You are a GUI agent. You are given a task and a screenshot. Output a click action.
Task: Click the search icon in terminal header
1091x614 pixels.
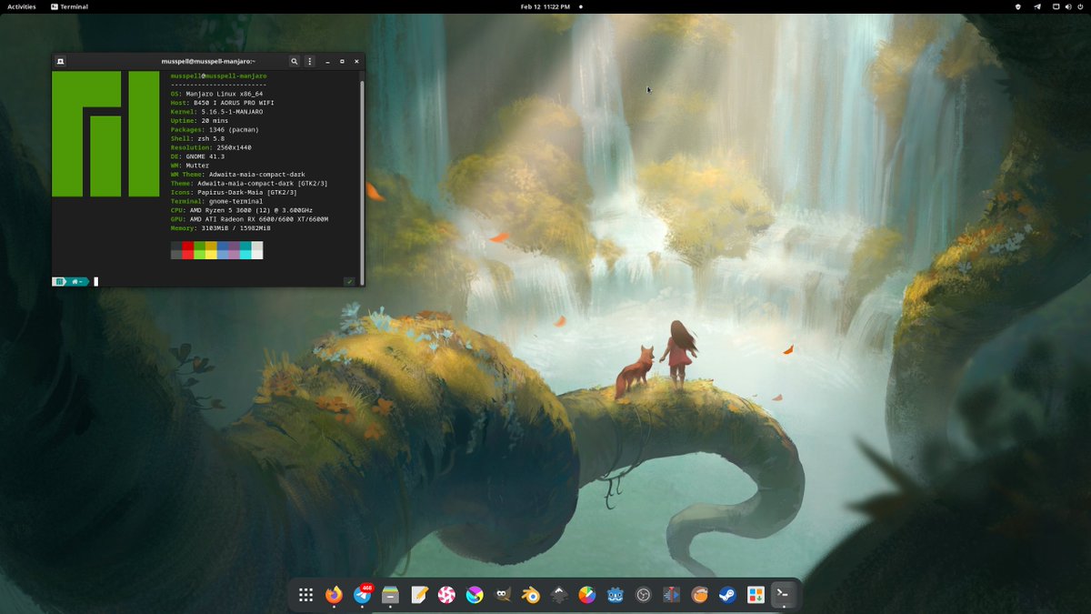tap(295, 61)
